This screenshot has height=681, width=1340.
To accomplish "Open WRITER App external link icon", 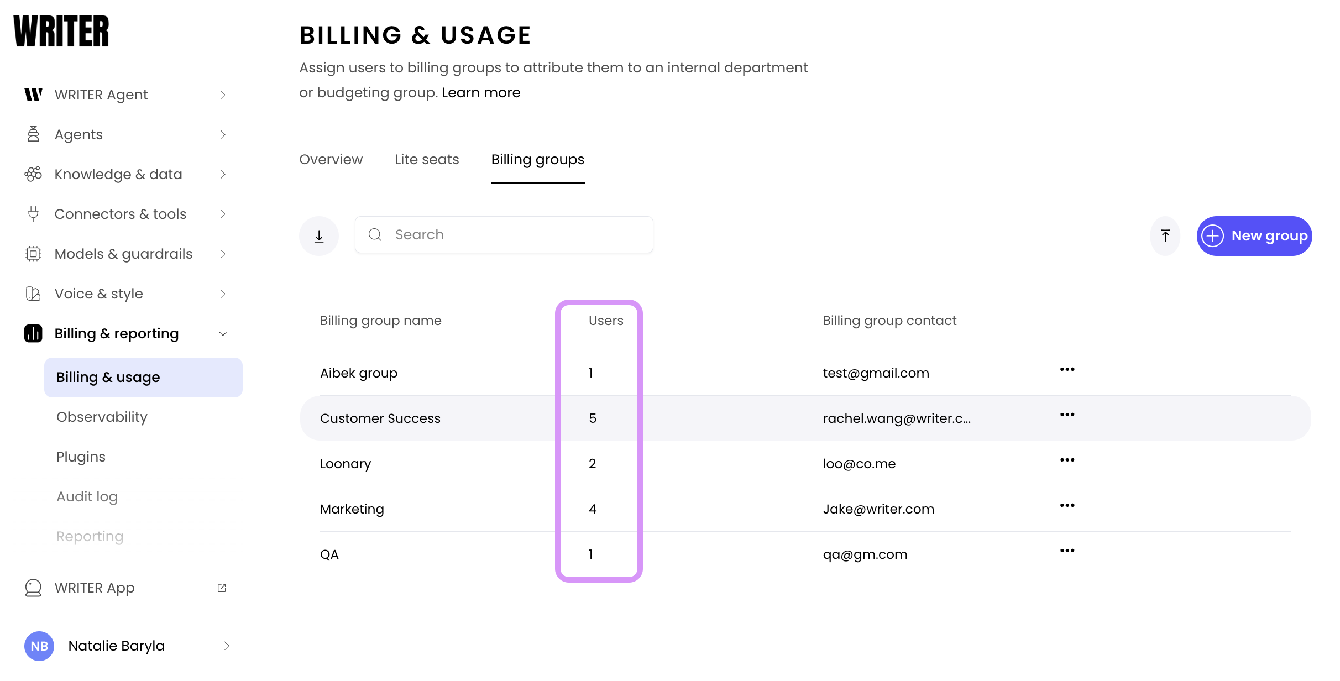I will point(222,588).
